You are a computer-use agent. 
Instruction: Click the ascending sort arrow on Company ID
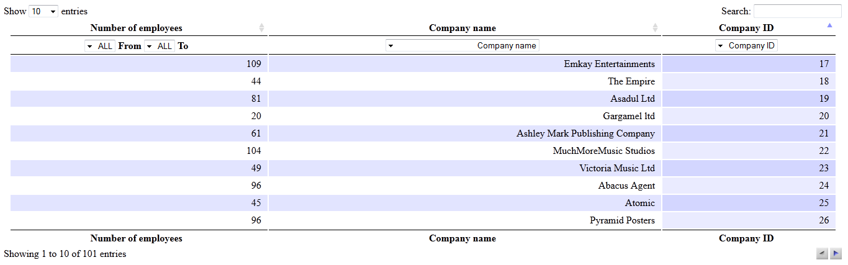coord(830,25)
